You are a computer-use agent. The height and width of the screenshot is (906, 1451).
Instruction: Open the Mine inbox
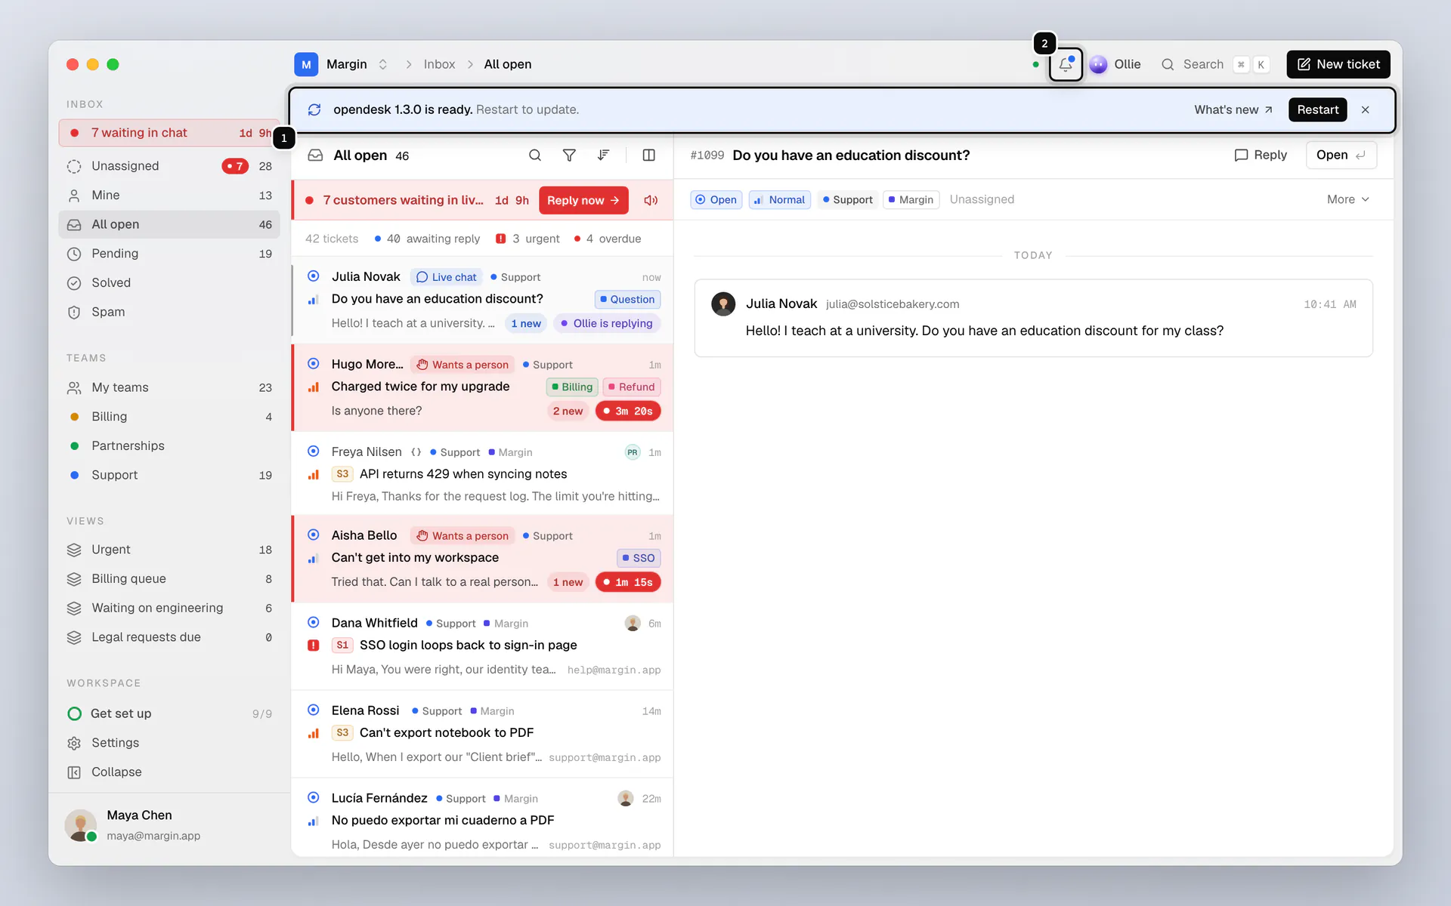coord(169,196)
